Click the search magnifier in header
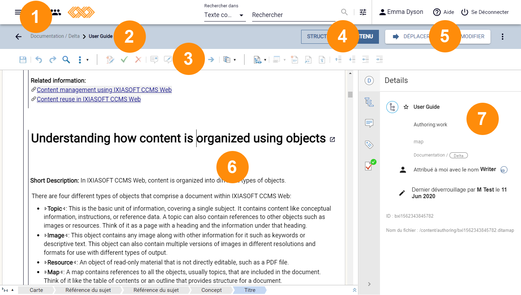Image resolution: width=521 pixels, height=295 pixels. click(344, 12)
